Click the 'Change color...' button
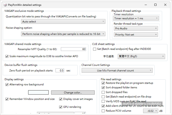The height and width of the screenshot is (115, 172). tap(73, 92)
